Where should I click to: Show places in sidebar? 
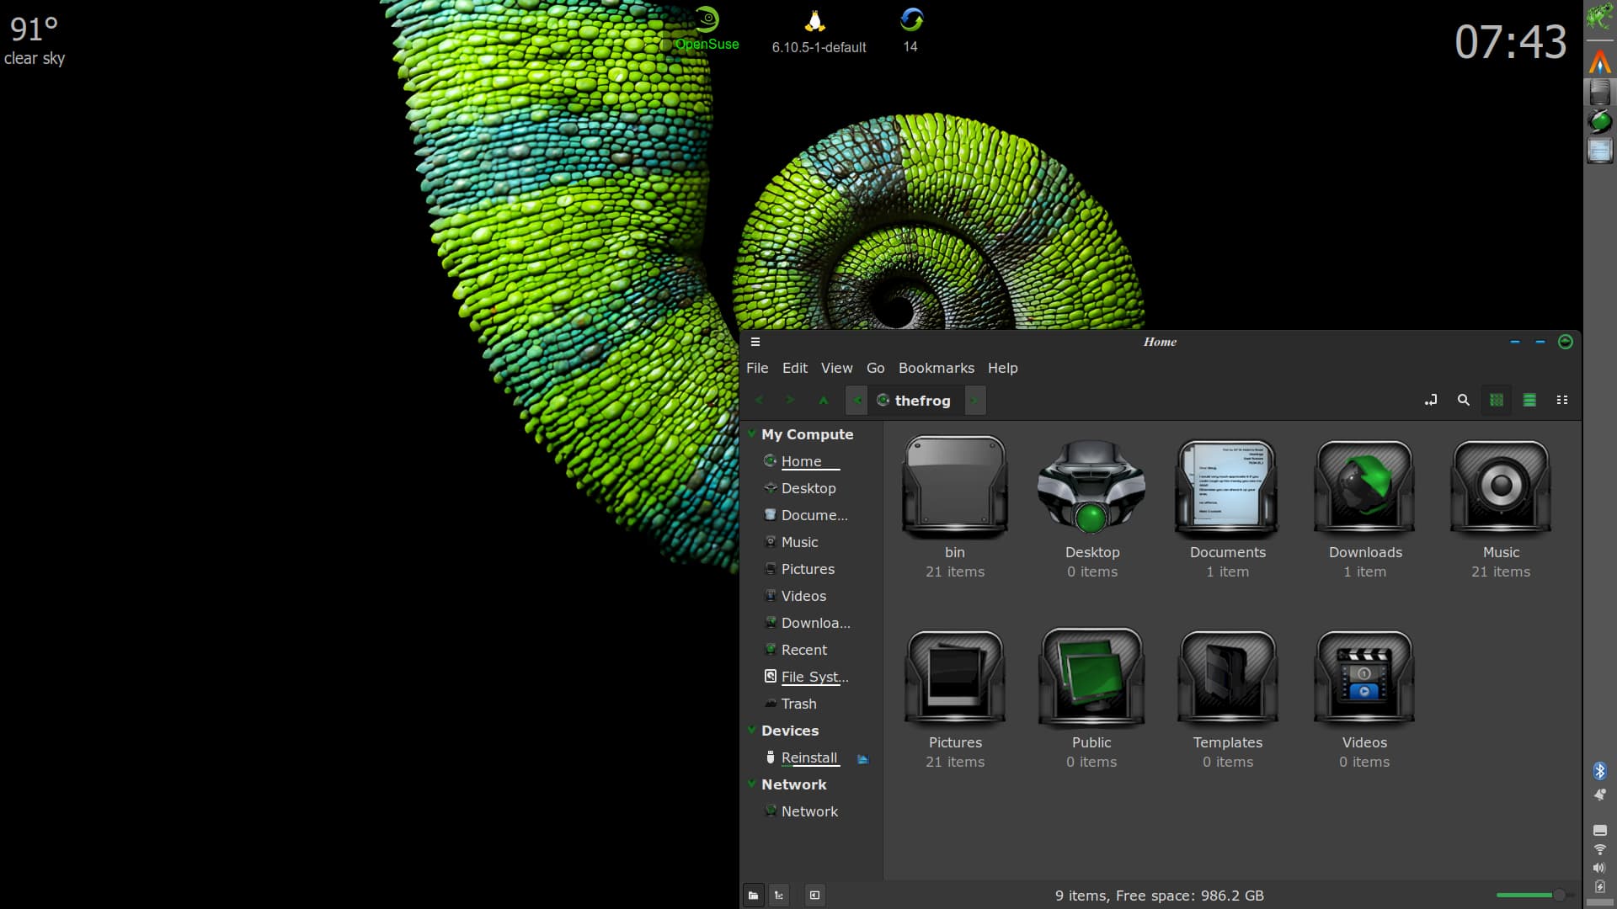[754, 896]
